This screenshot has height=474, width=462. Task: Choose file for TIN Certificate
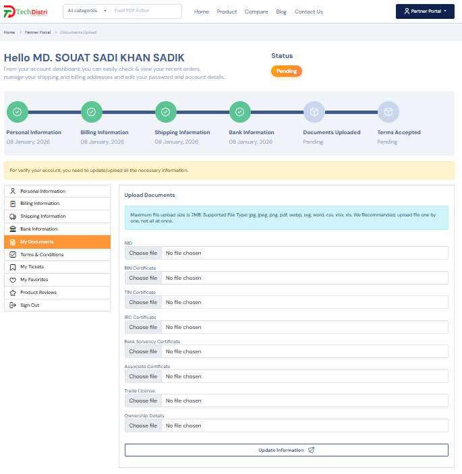click(143, 302)
